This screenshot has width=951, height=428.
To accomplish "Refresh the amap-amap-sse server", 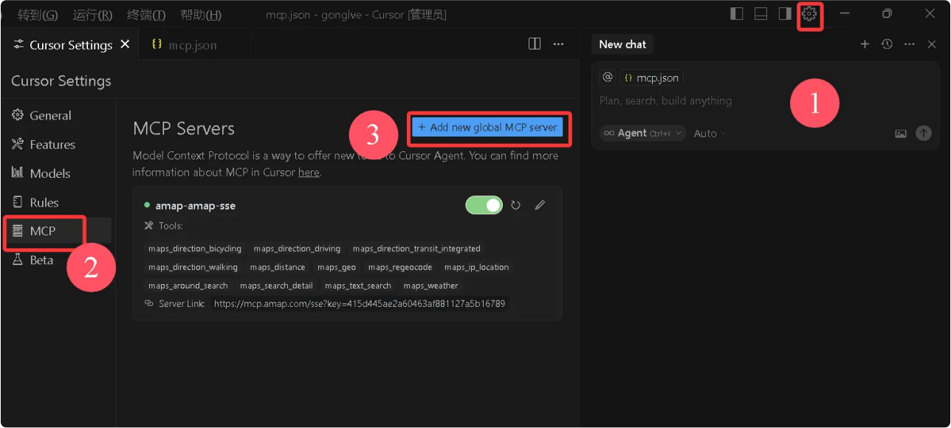I will 515,205.
